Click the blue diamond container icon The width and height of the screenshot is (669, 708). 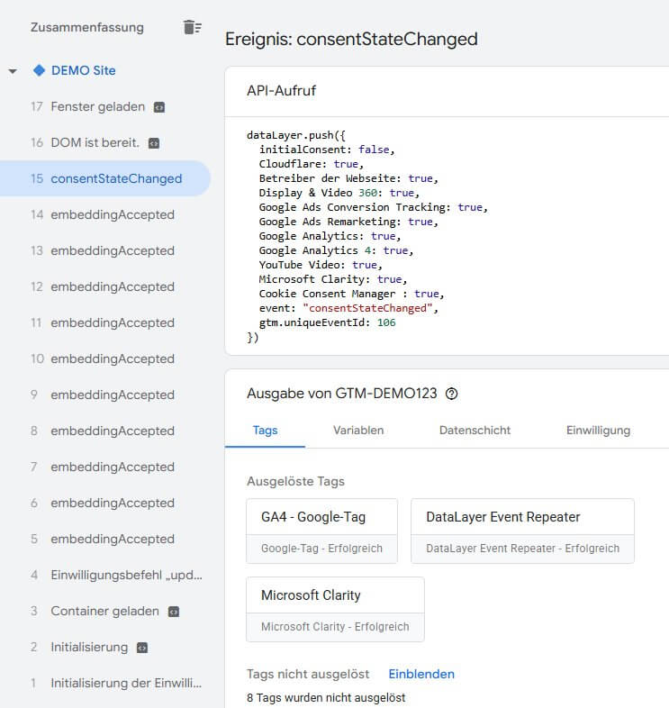pyautogui.click(x=40, y=70)
